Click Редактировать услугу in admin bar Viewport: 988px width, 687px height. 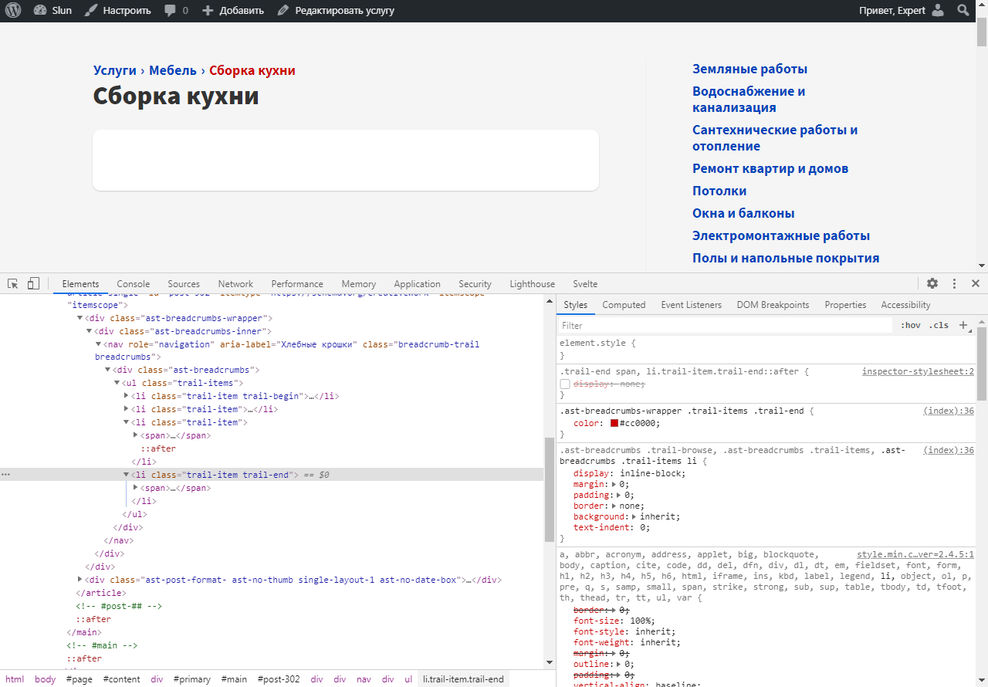(x=336, y=11)
